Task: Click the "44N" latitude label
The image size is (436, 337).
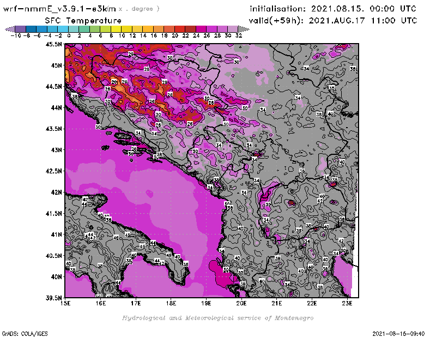Action: pos(57,107)
